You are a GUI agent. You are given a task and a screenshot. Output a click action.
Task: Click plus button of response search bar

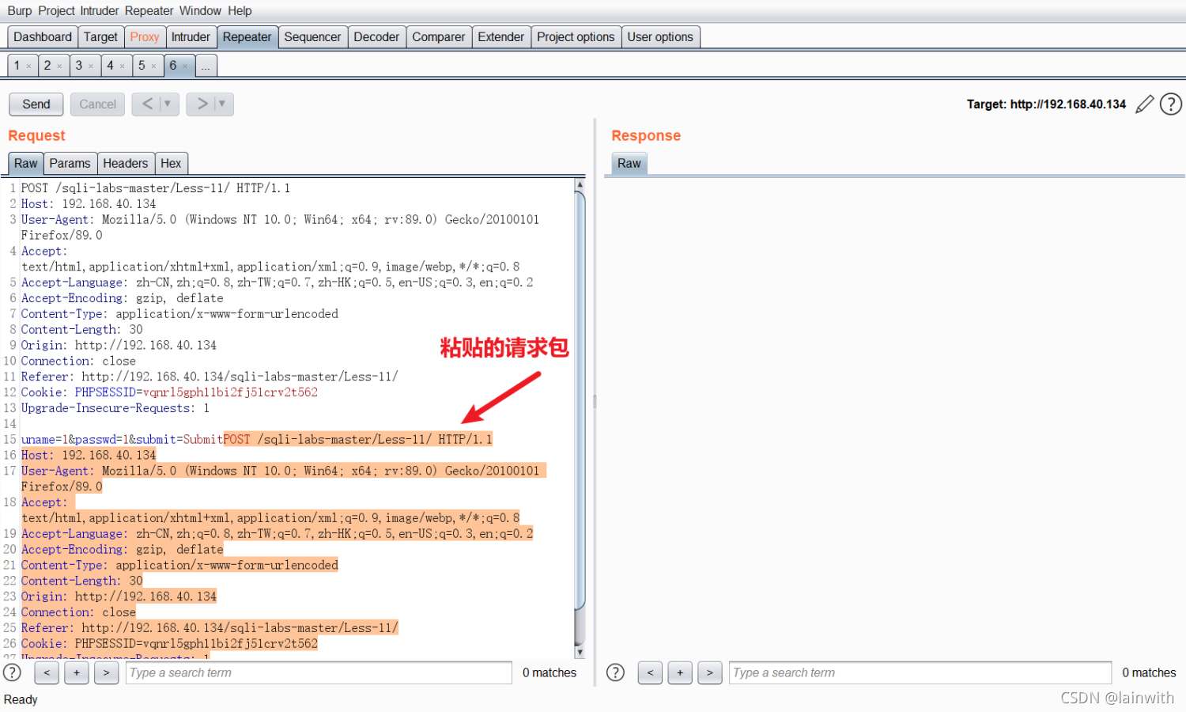[680, 672]
